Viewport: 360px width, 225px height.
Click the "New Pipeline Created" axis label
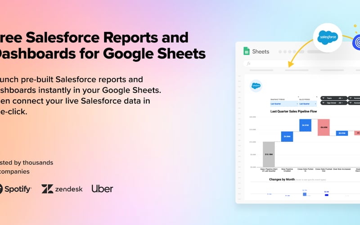point(287,170)
